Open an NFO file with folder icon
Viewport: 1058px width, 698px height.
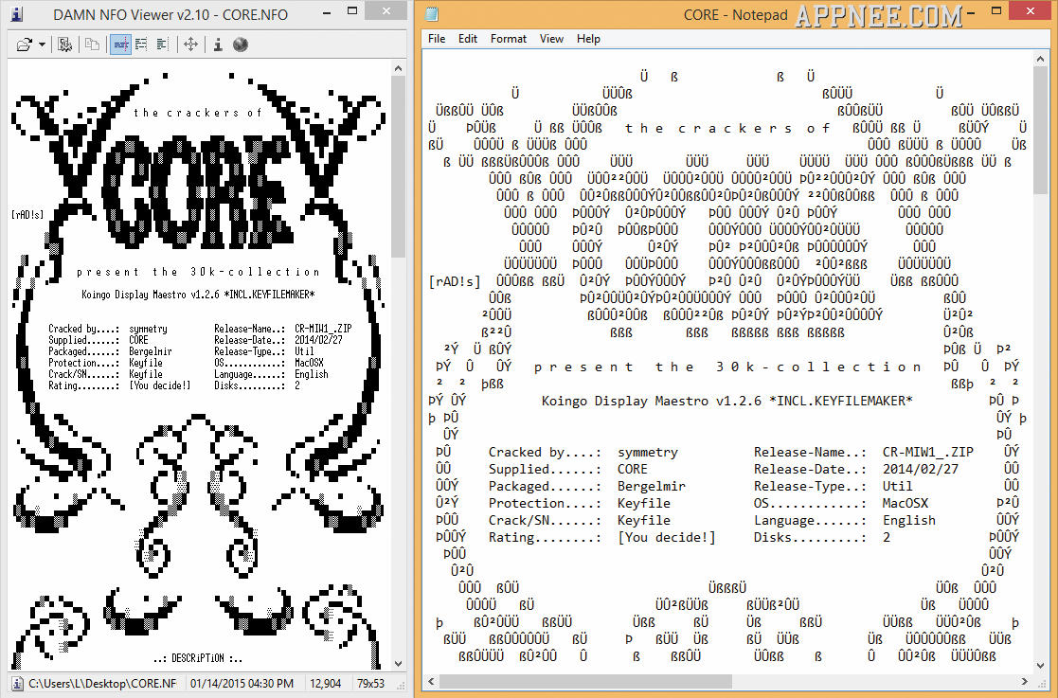click(24, 45)
